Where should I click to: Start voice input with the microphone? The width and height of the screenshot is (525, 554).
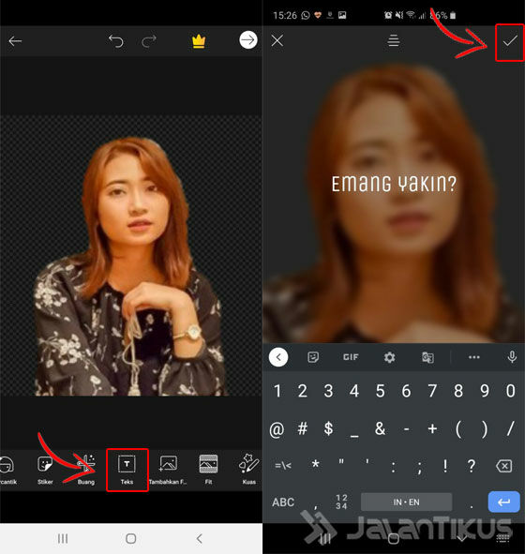(512, 357)
